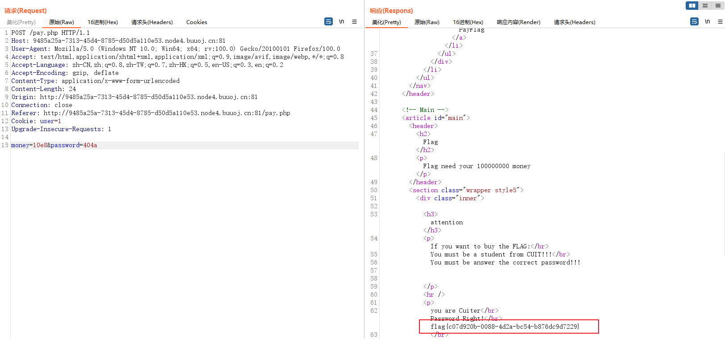The image size is (725, 339).
Task: Click the 'Connection: close' line
Action: click(x=42, y=105)
